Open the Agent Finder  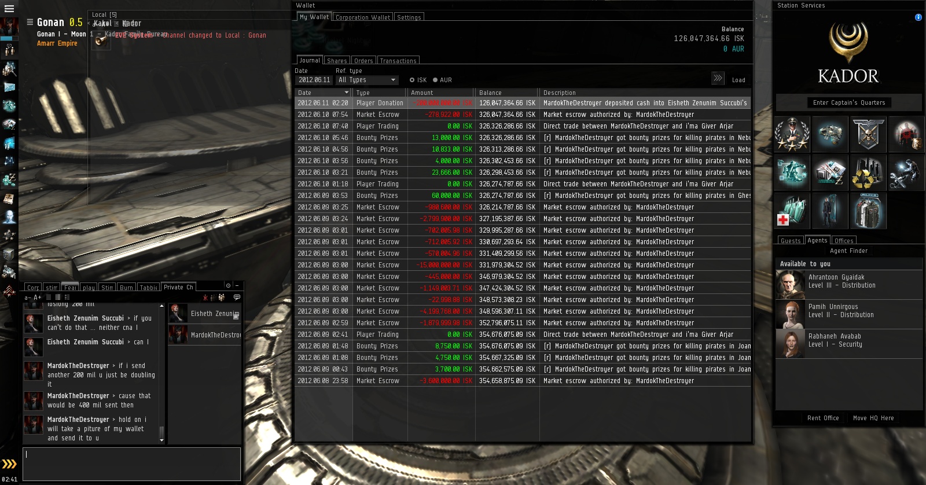[849, 251]
